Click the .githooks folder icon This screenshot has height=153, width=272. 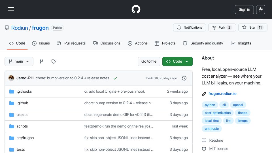(x=12, y=92)
